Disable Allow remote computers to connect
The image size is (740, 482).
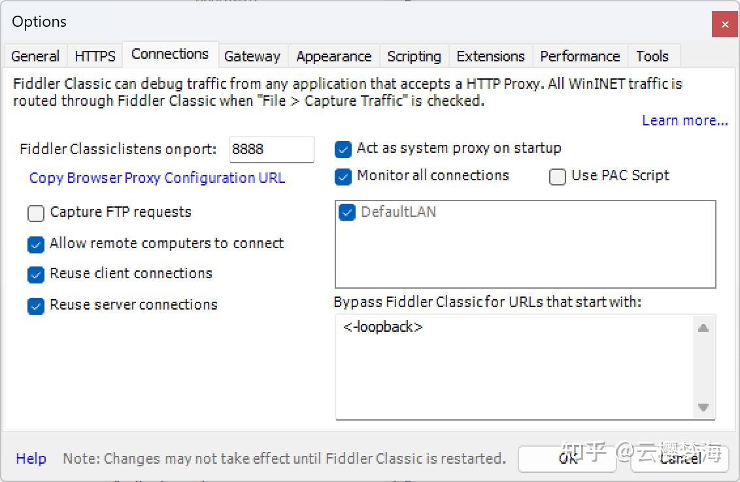[36, 244]
